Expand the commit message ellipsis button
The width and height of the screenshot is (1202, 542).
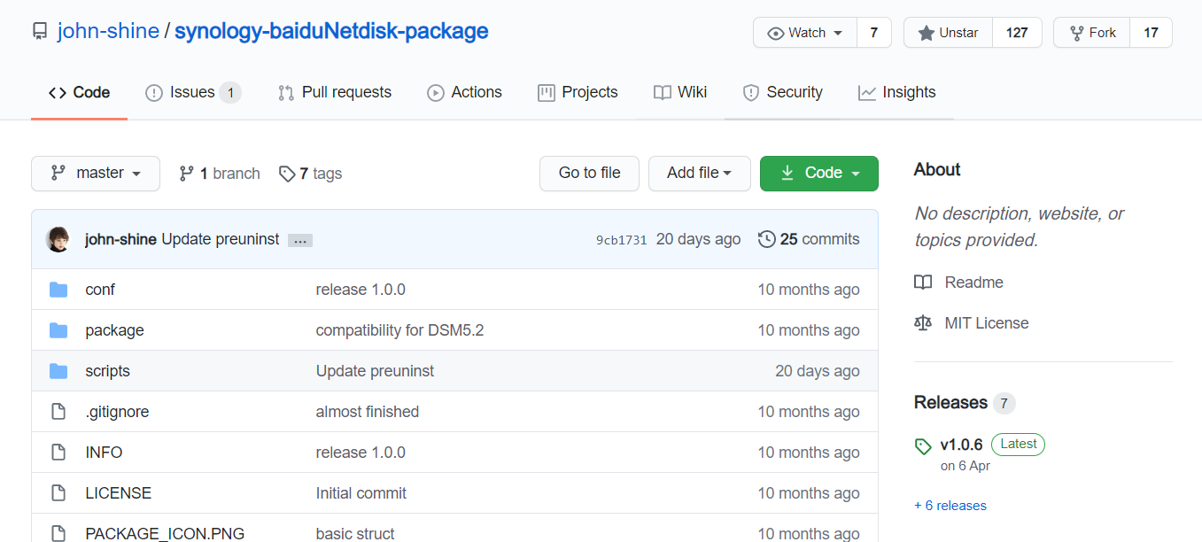coord(300,240)
